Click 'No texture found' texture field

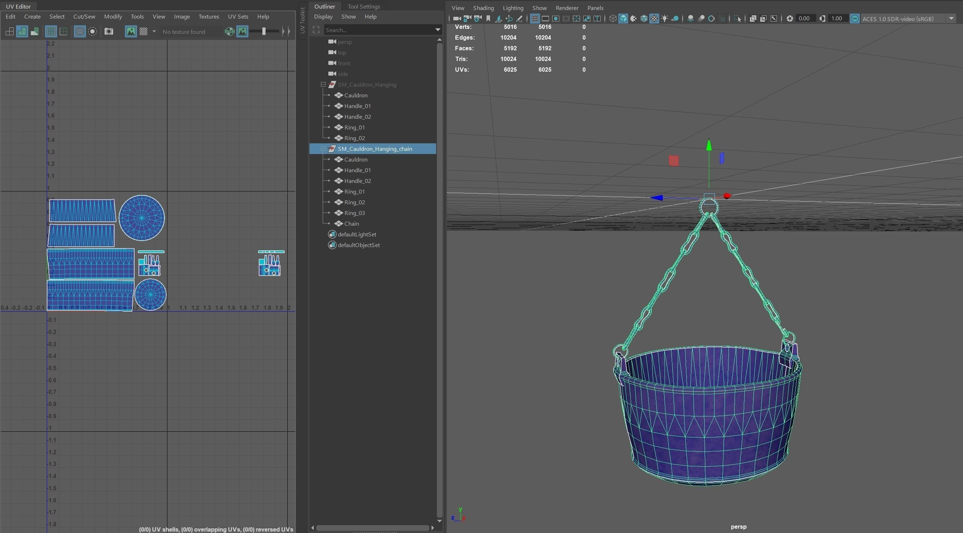(191, 32)
